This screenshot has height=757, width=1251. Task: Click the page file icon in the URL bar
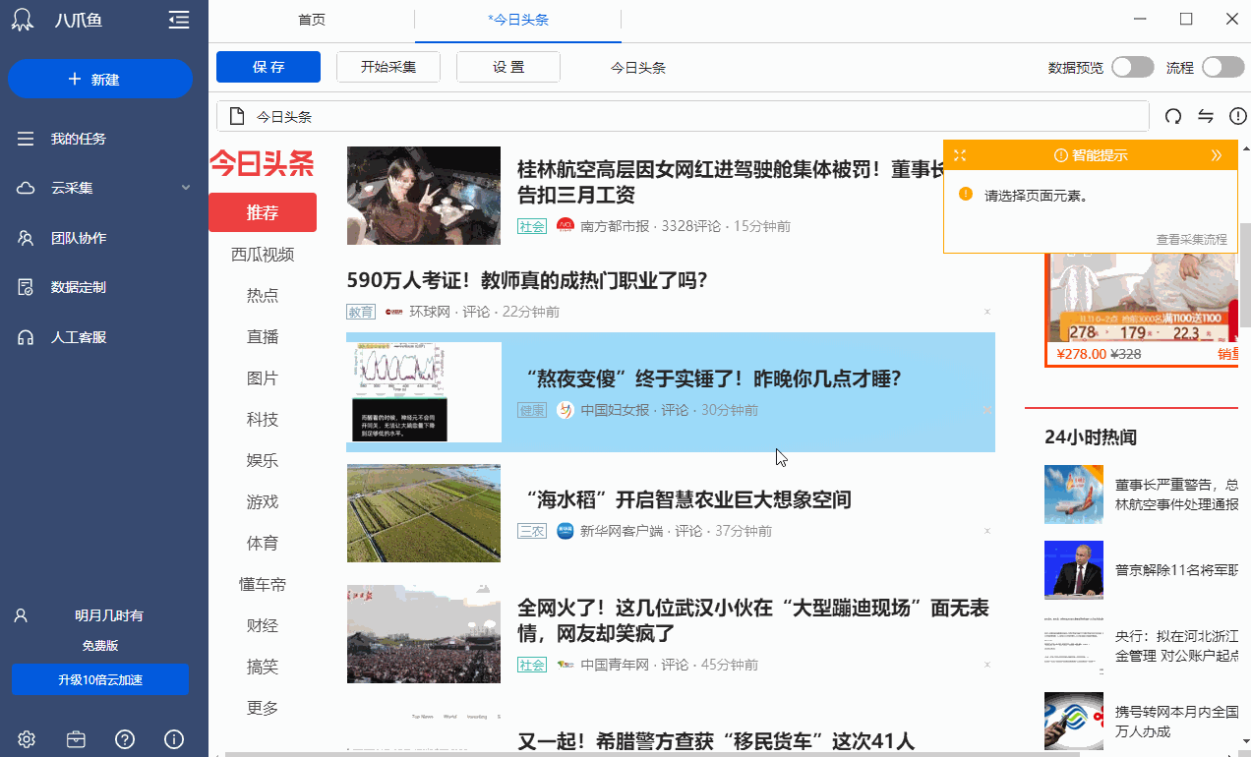236,116
